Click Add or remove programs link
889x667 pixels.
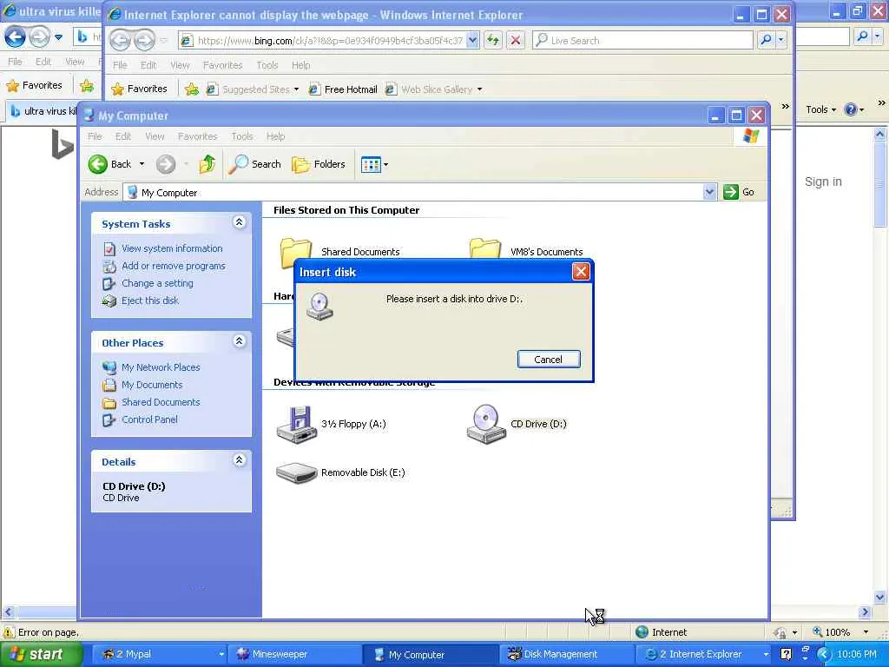coord(173,266)
